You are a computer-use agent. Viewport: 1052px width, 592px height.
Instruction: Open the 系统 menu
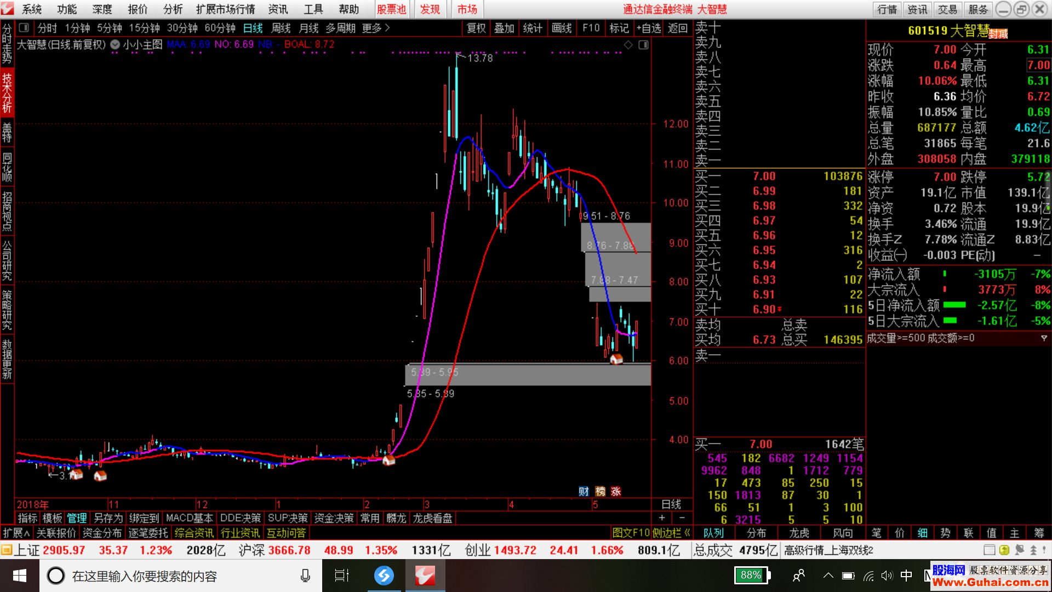pyautogui.click(x=32, y=9)
